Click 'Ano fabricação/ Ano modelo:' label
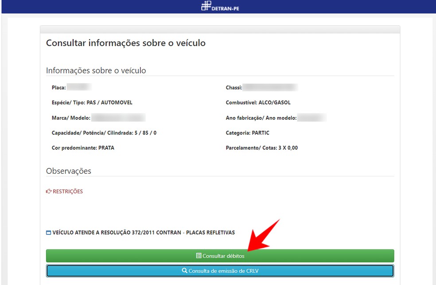 pos(261,118)
